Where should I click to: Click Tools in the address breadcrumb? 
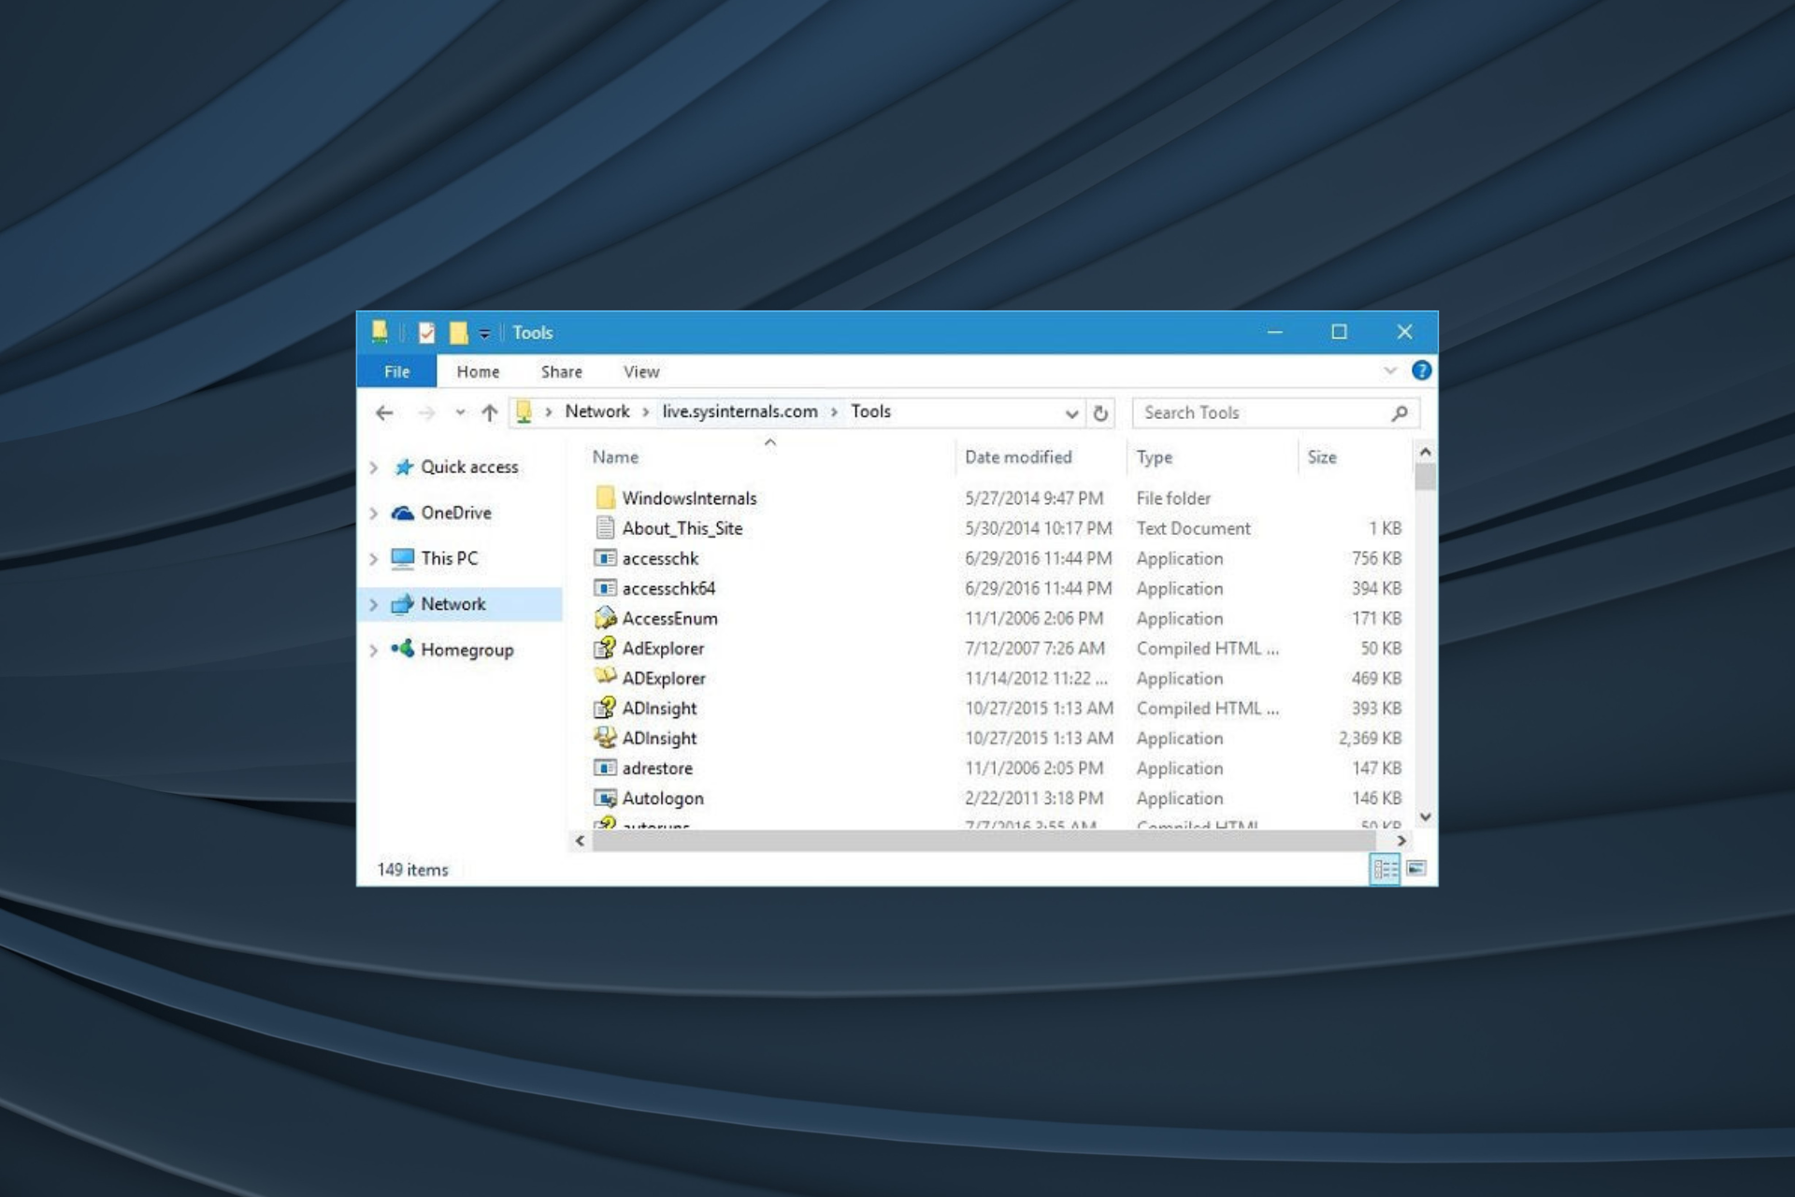coord(870,411)
